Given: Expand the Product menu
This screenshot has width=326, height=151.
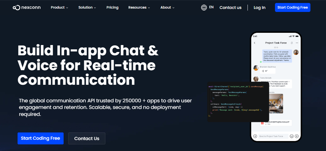Looking at the screenshot, I should [x=59, y=8].
